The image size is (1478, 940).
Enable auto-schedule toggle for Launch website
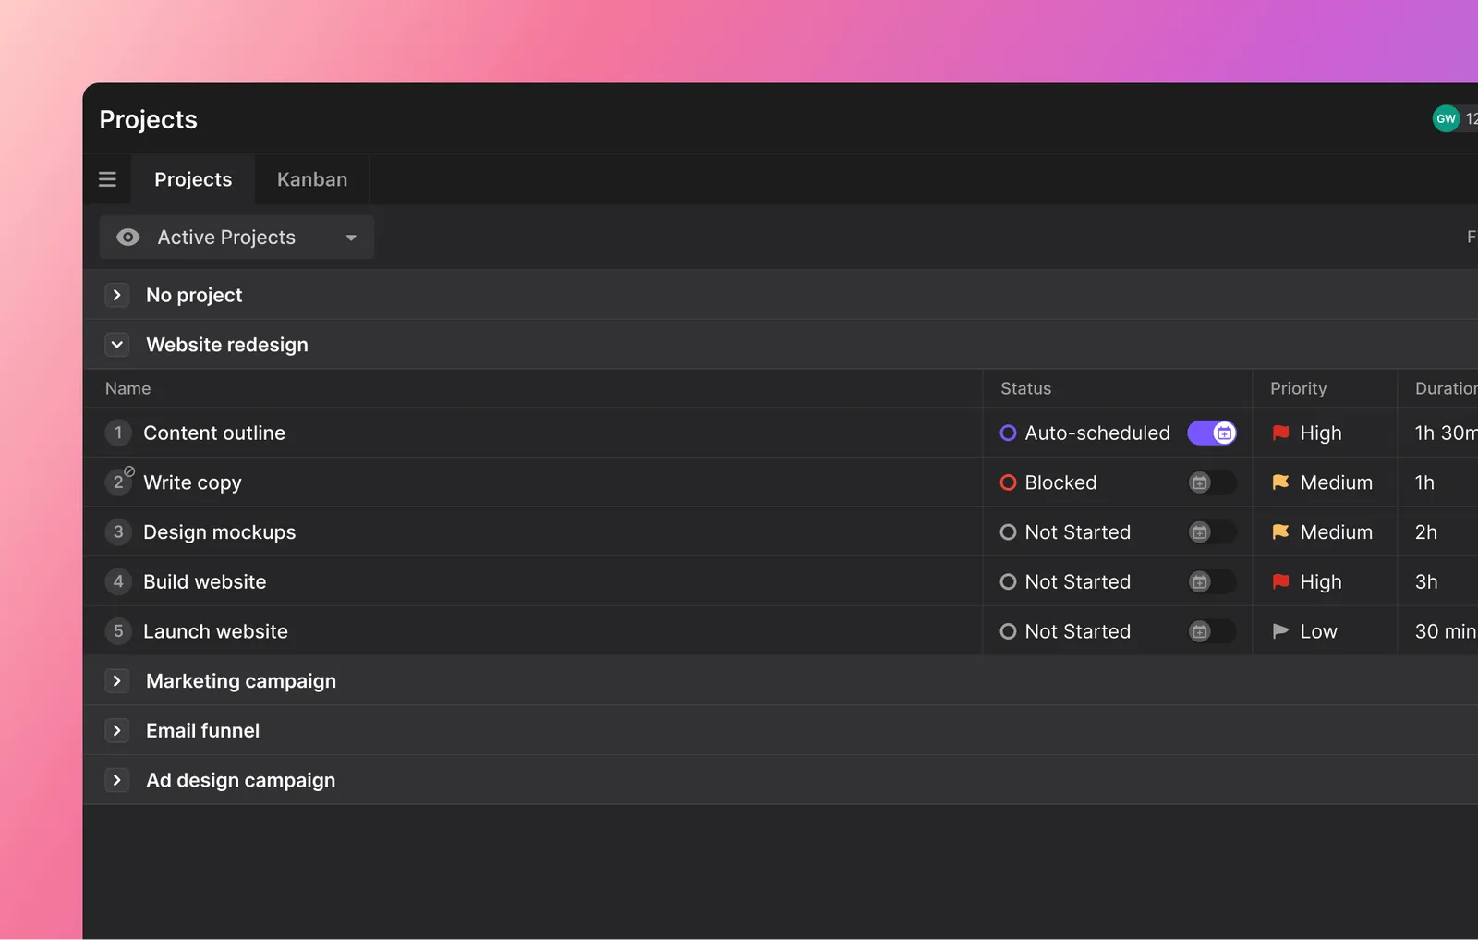pos(1211,631)
